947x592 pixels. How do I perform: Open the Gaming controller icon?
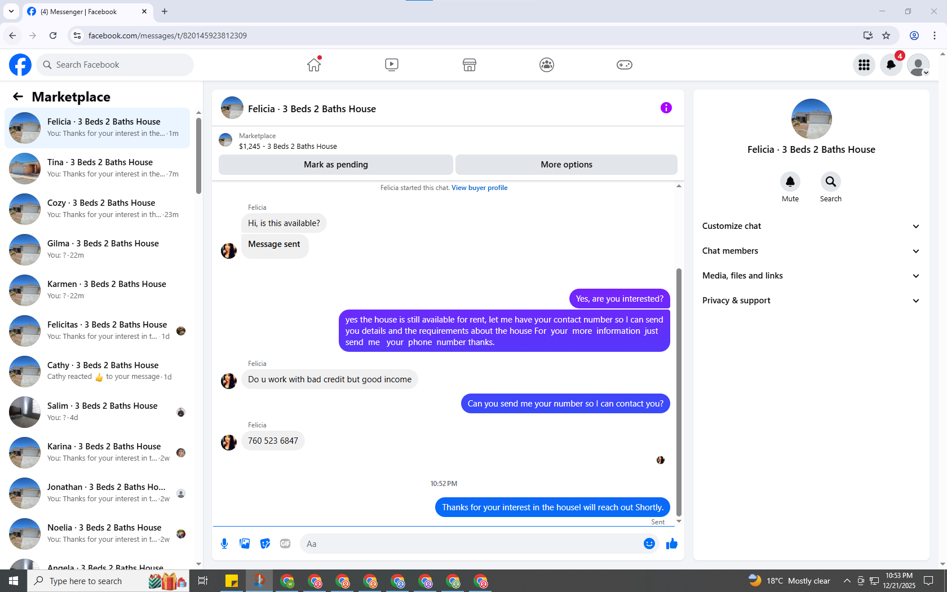click(625, 65)
